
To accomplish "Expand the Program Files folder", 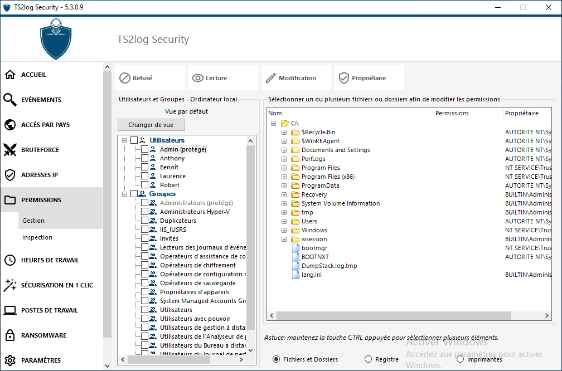I will [x=284, y=168].
